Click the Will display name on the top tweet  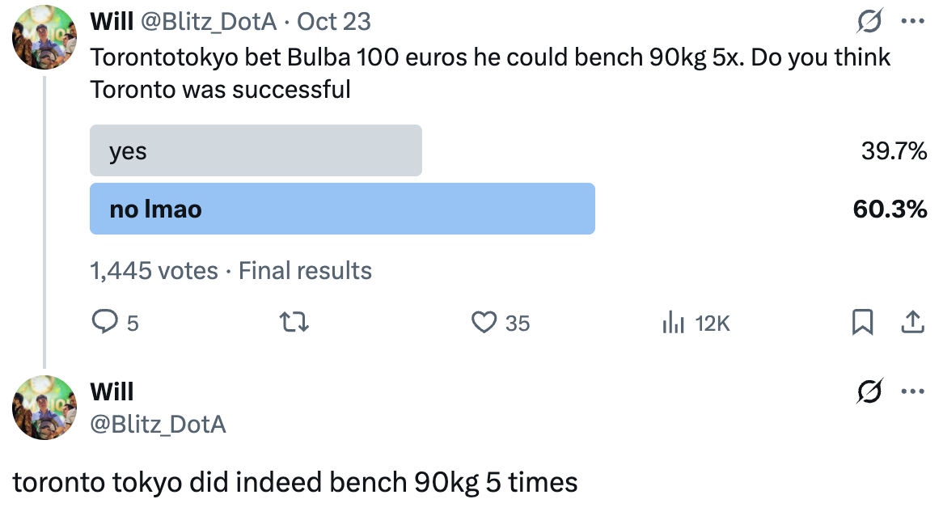click(x=112, y=22)
